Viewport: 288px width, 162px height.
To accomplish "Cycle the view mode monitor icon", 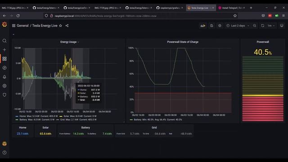I will pyautogui.click(x=282, y=26).
